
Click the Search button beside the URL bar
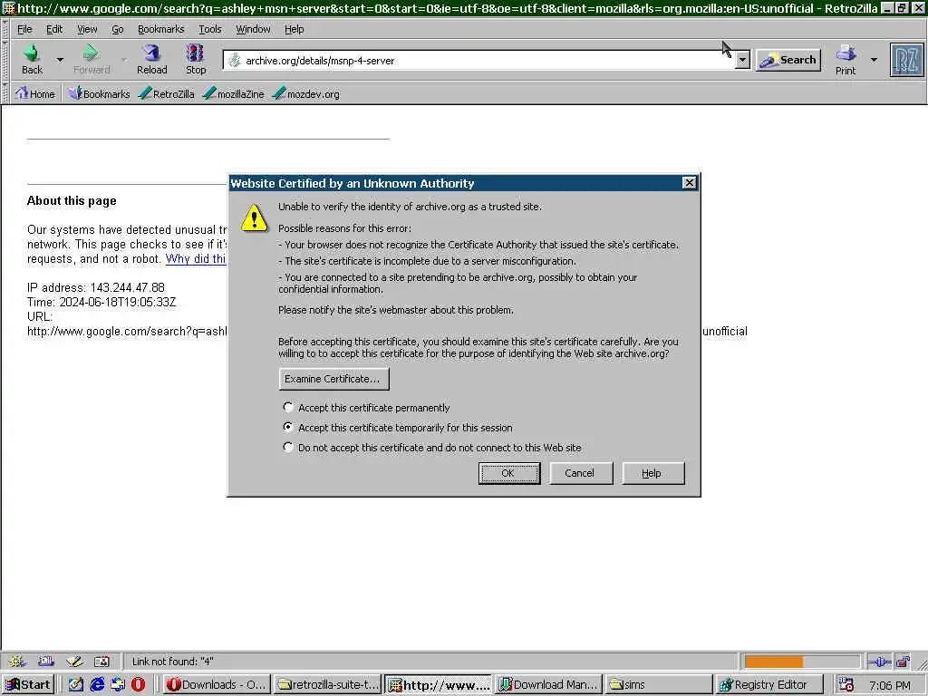[x=788, y=60]
